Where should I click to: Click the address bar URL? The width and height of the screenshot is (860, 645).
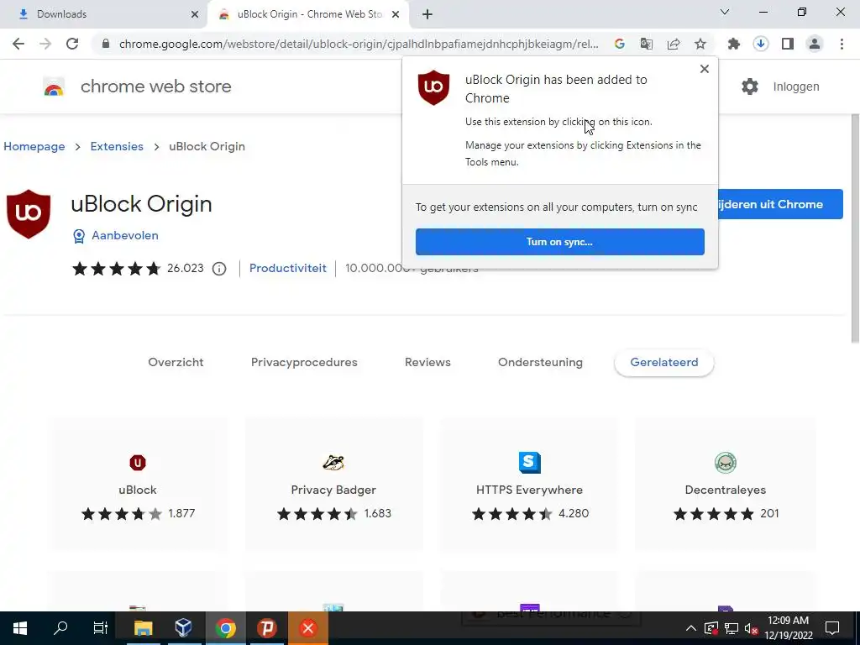click(x=359, y=44)
